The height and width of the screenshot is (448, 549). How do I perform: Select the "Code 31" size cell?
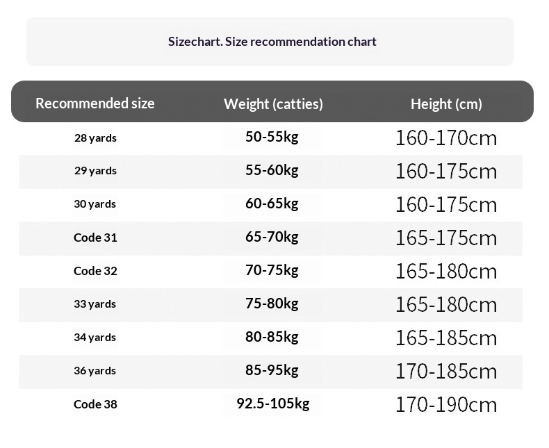tap(95, 238)
